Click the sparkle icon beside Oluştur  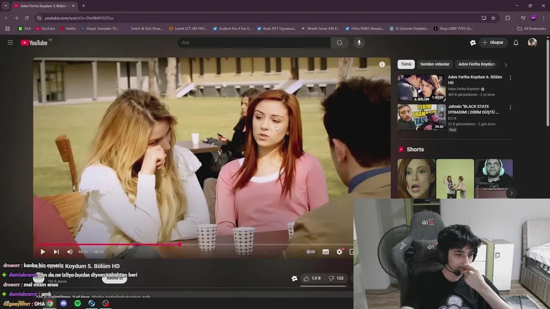coord(473,42)
